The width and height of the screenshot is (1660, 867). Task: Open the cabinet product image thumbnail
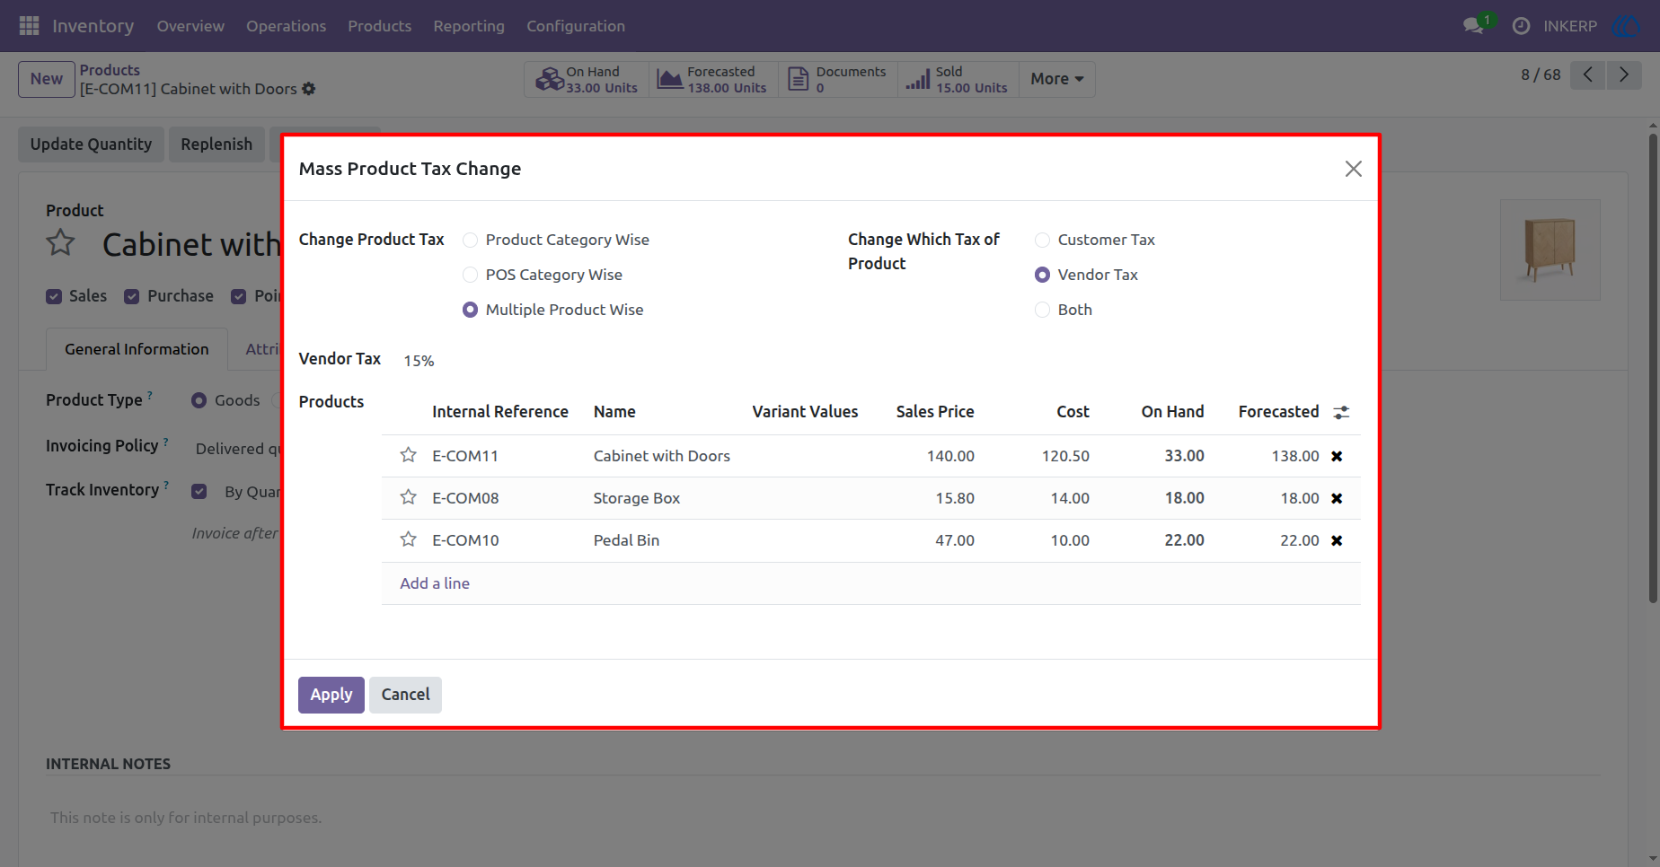(1550, 250)
